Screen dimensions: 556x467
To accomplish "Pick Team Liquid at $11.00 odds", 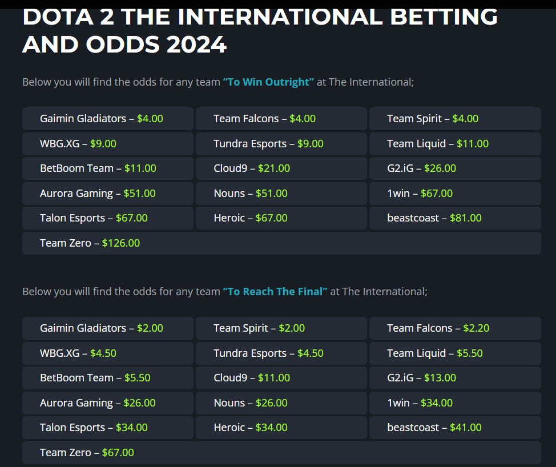I will (438, 144).
